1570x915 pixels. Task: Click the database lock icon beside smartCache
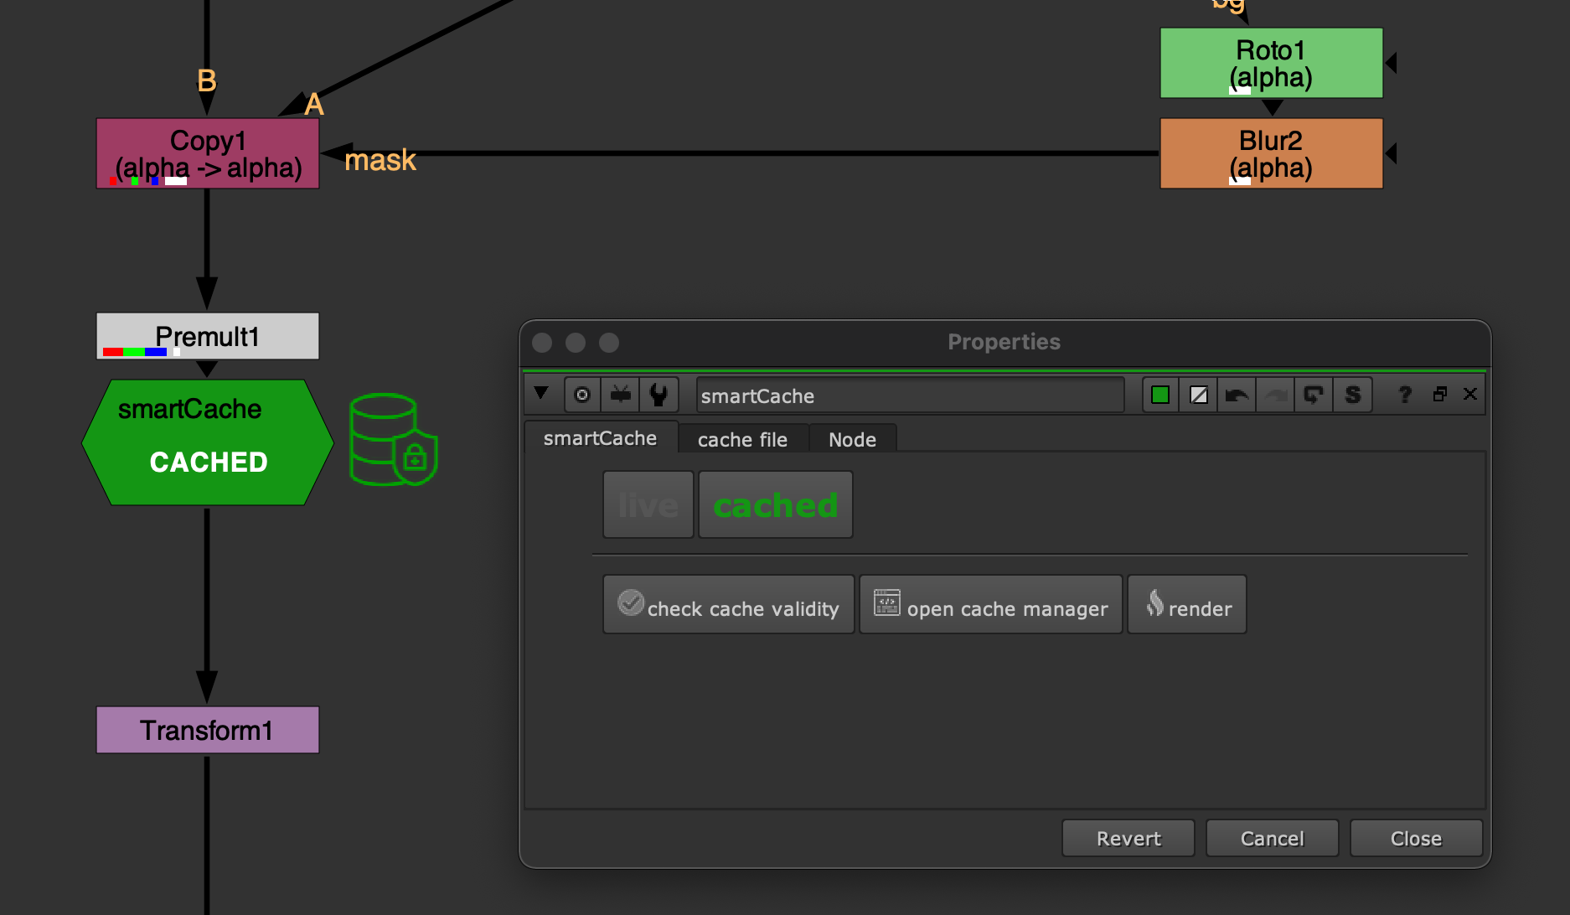pyautogui.click(x=394, y=440)
